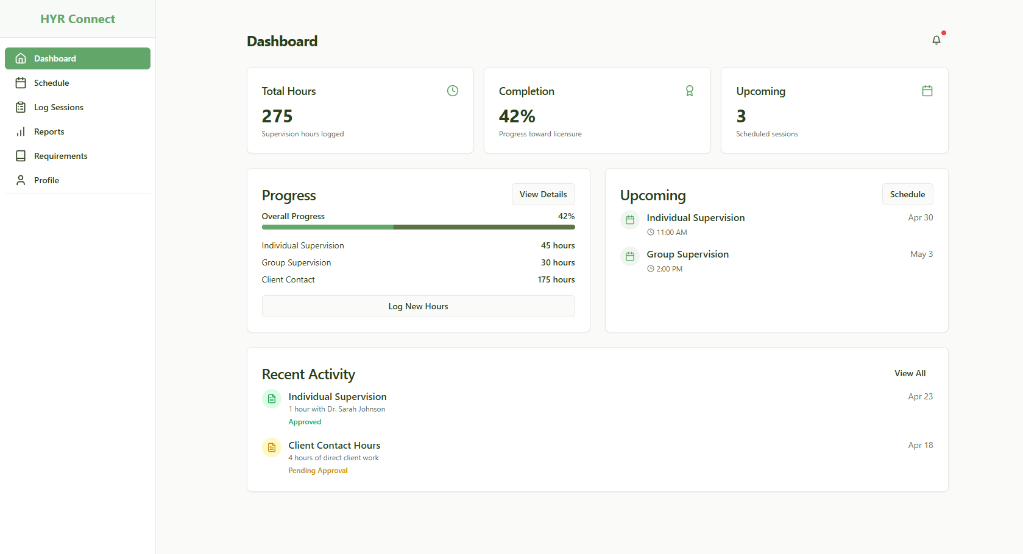Click the HYR Connect logo
The height and width of the screenshot is (554, 1023).
click(77, 19)
